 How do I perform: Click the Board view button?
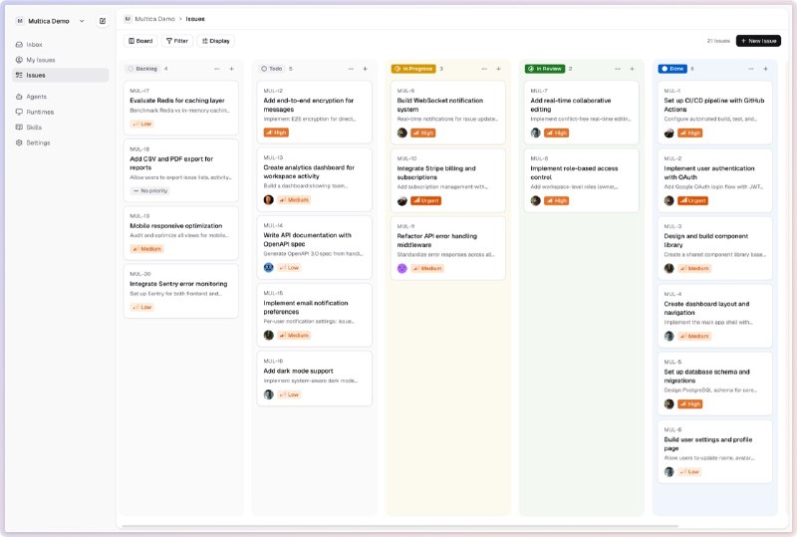click(140, 41)
